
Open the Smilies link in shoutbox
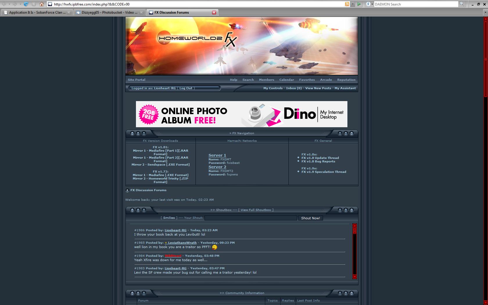(169, 218)
